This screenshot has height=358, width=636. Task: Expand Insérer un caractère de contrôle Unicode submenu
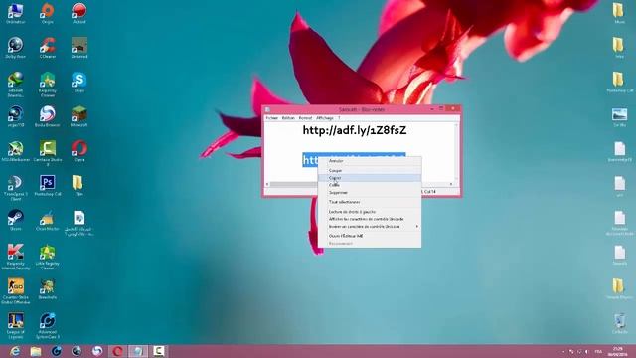(369, 226)
